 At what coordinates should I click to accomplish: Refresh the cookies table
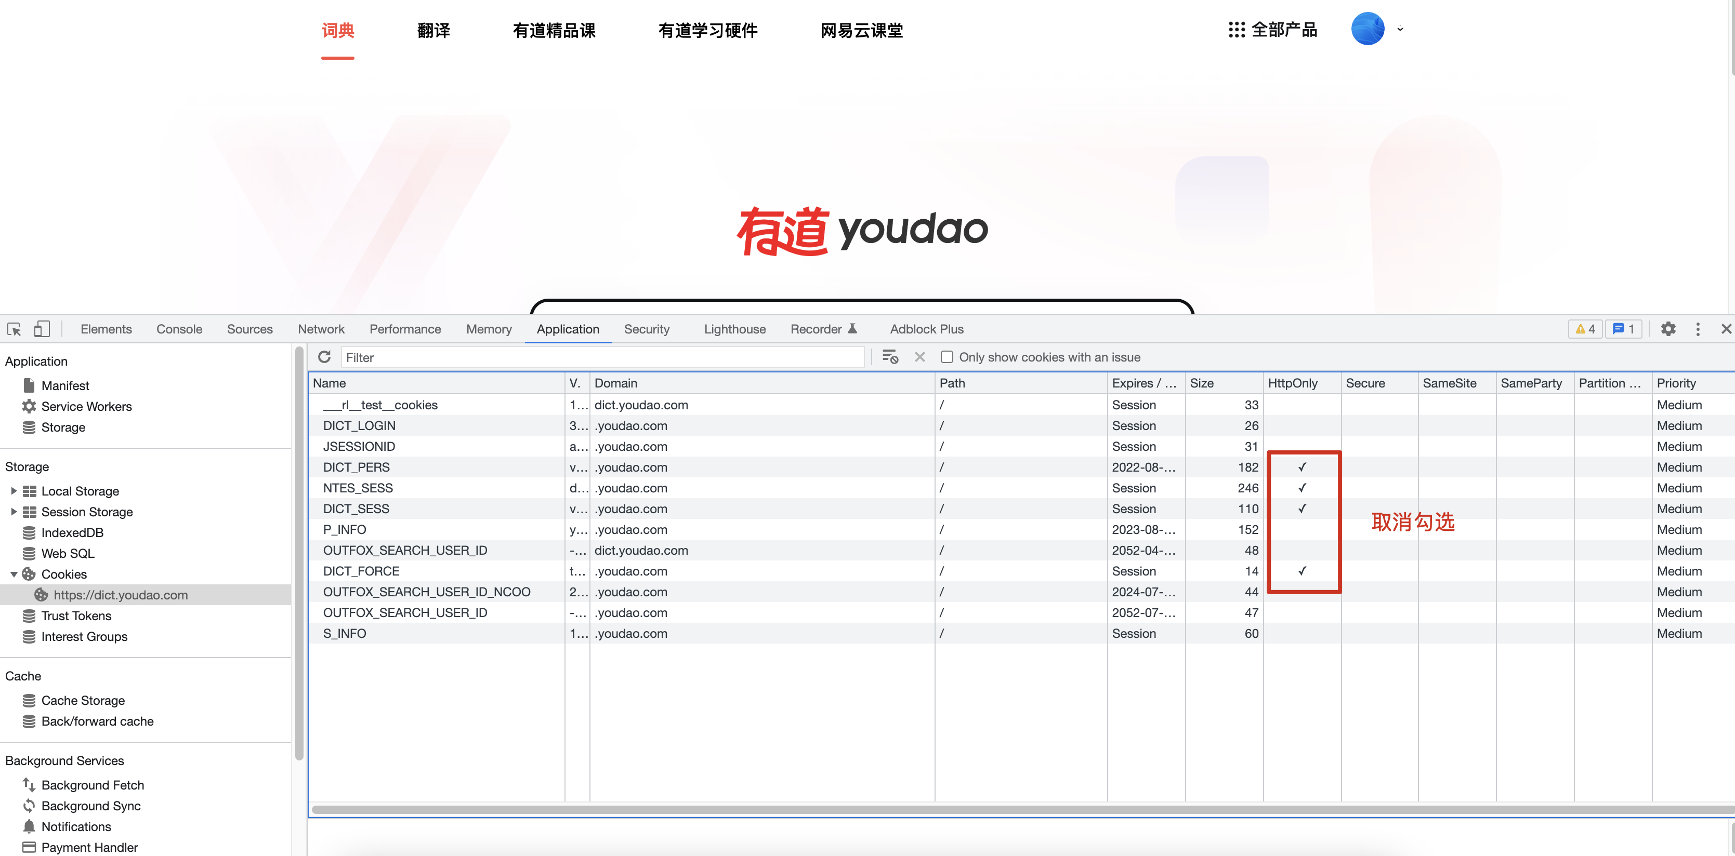point(324,357)
